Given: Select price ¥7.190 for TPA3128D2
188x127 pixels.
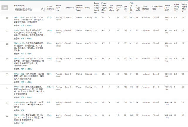Looking at the screenshot, I should [167, 30].
